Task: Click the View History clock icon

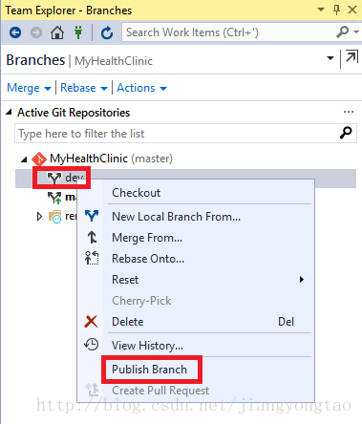Action: (x=92, y=345)
